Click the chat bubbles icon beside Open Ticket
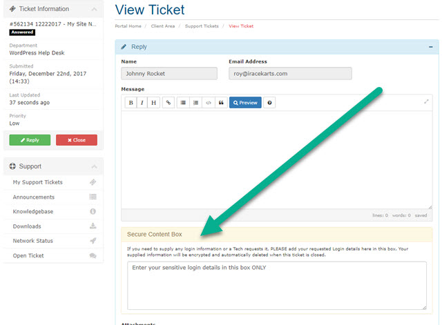Viewport: 442px width, 325px height. [93, 255]
